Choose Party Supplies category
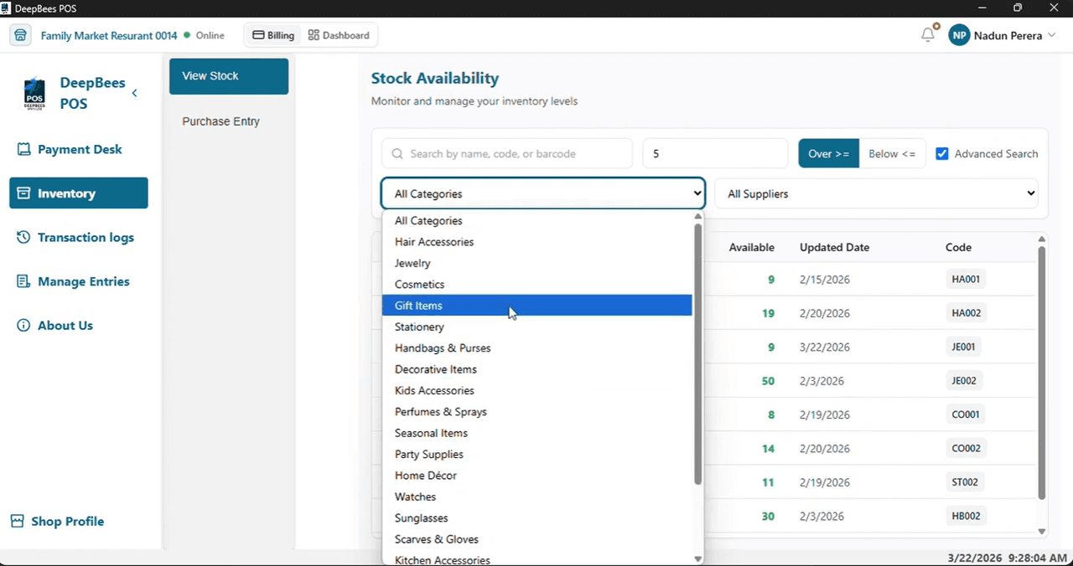Image resolution: width=1073 pixels, height=566 pixels. 536,454
